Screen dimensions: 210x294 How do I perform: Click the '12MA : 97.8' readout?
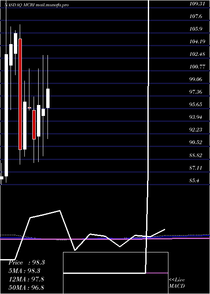pyautogui.click(x=26, y=279)
